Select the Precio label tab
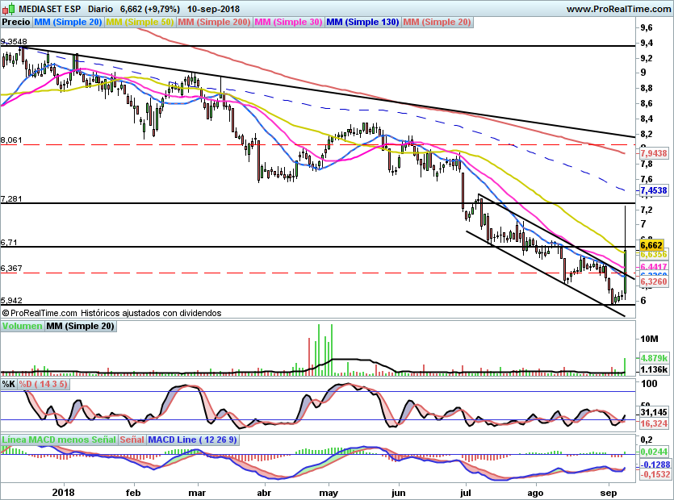 coord(16,22)
